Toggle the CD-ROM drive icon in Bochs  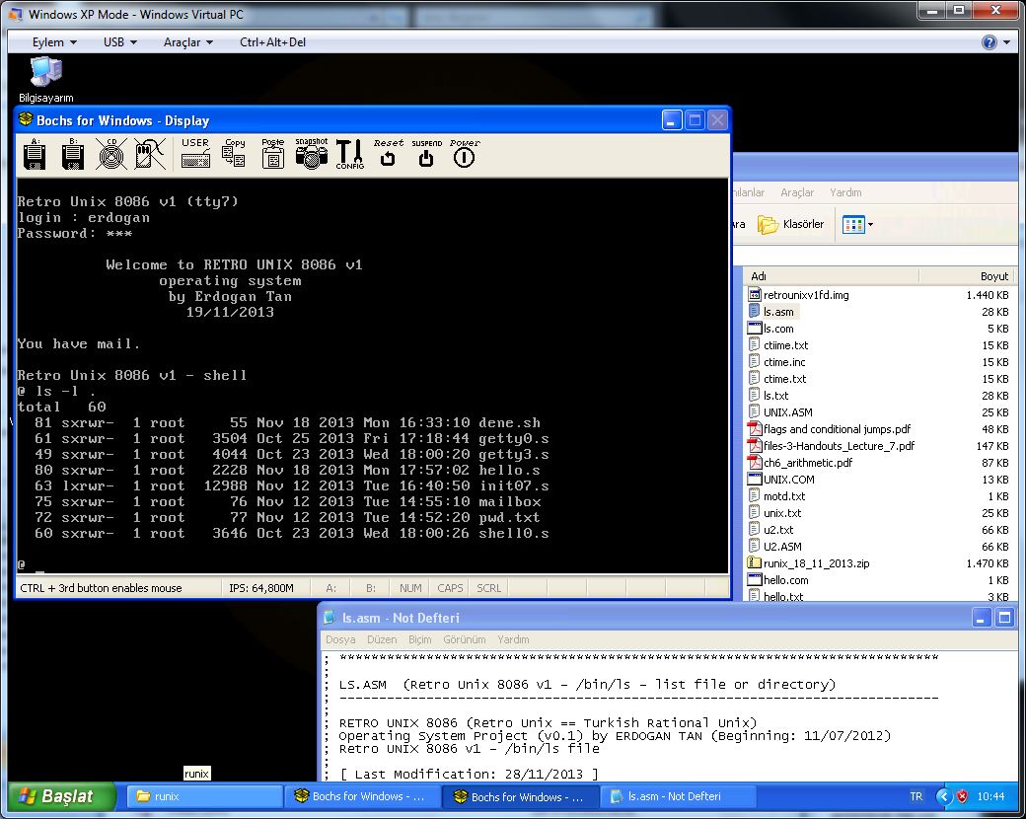(111, 155)
